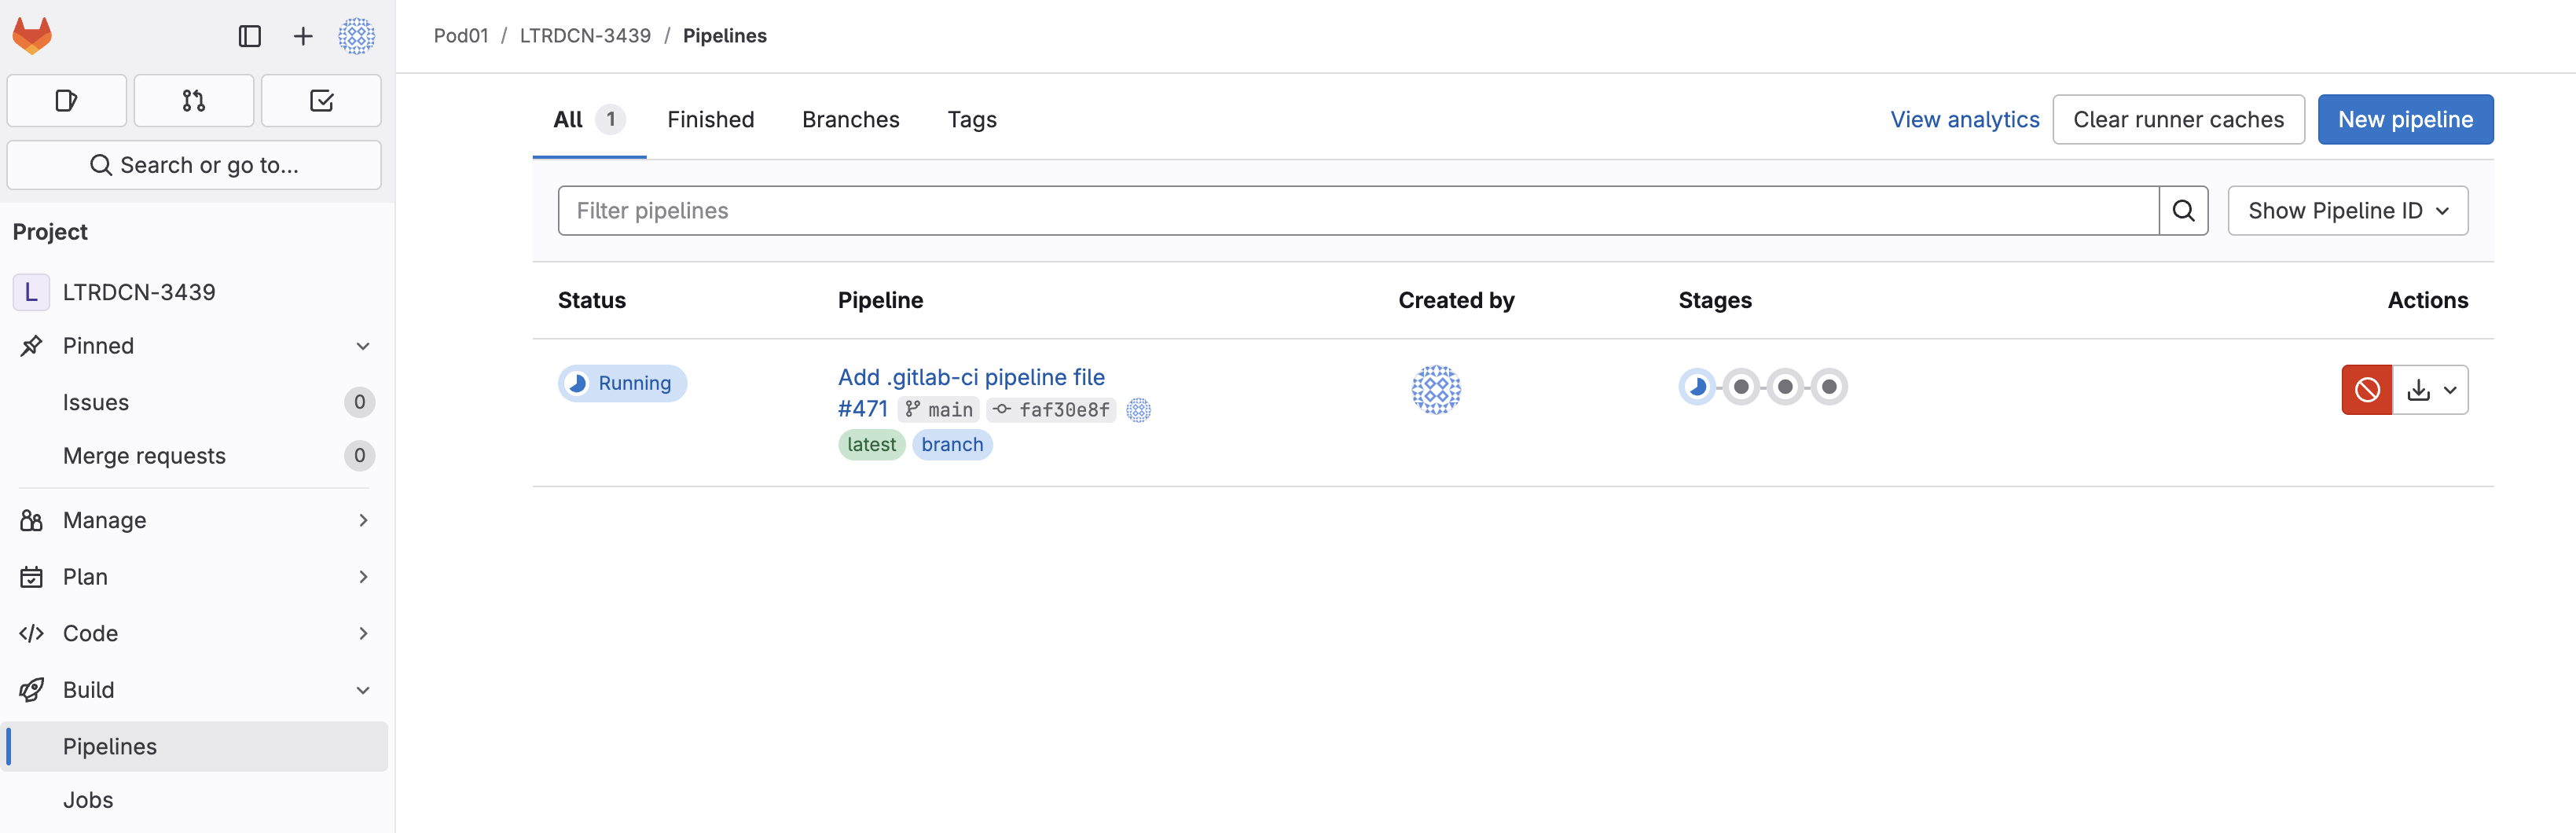
Task: Collapse the Pinned section
Action: pos(362,346)
